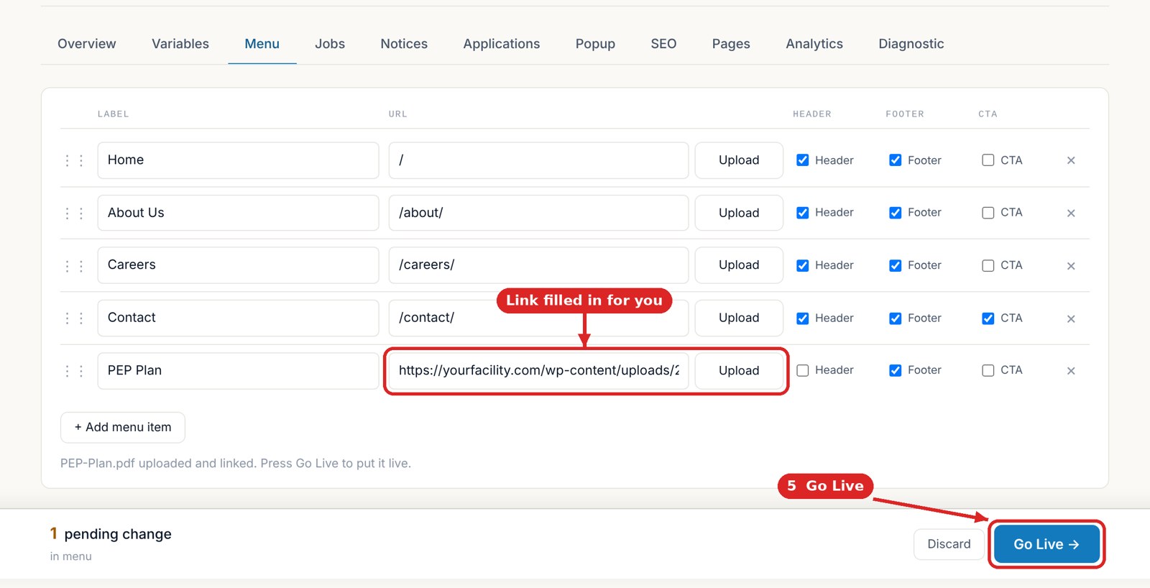Grab the drag handle for PEP Plan row
1150x588 pixels.
(x=74, y=371)
